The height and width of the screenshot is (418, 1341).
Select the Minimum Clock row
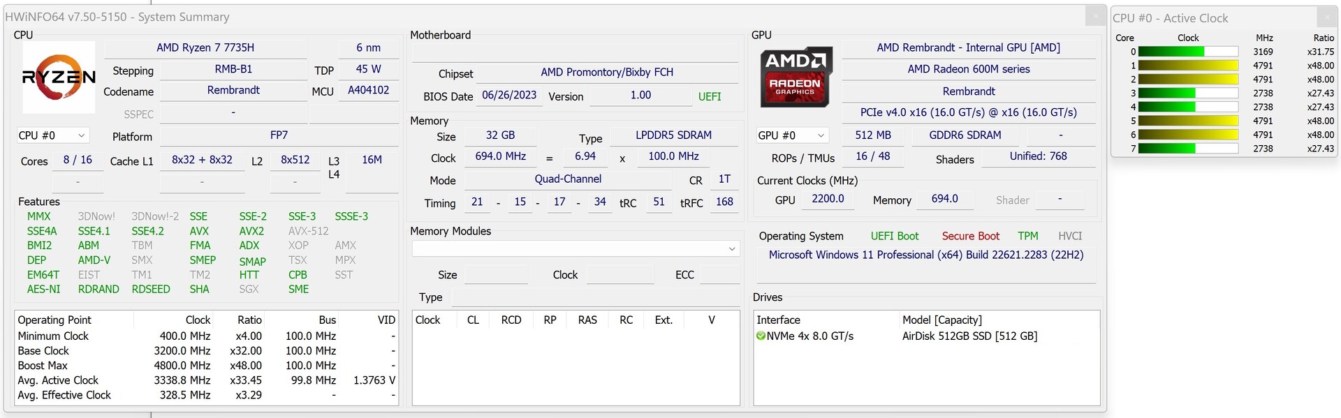206,336
